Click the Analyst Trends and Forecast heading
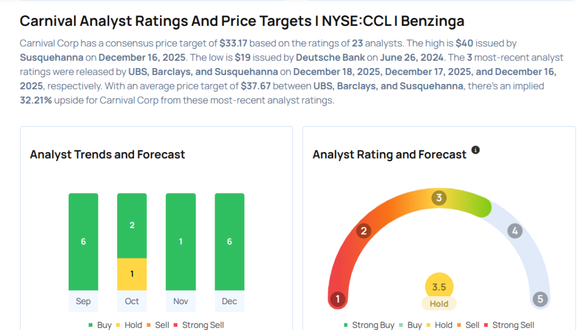This screenshot has height=330, width=577. pos(108,154)
